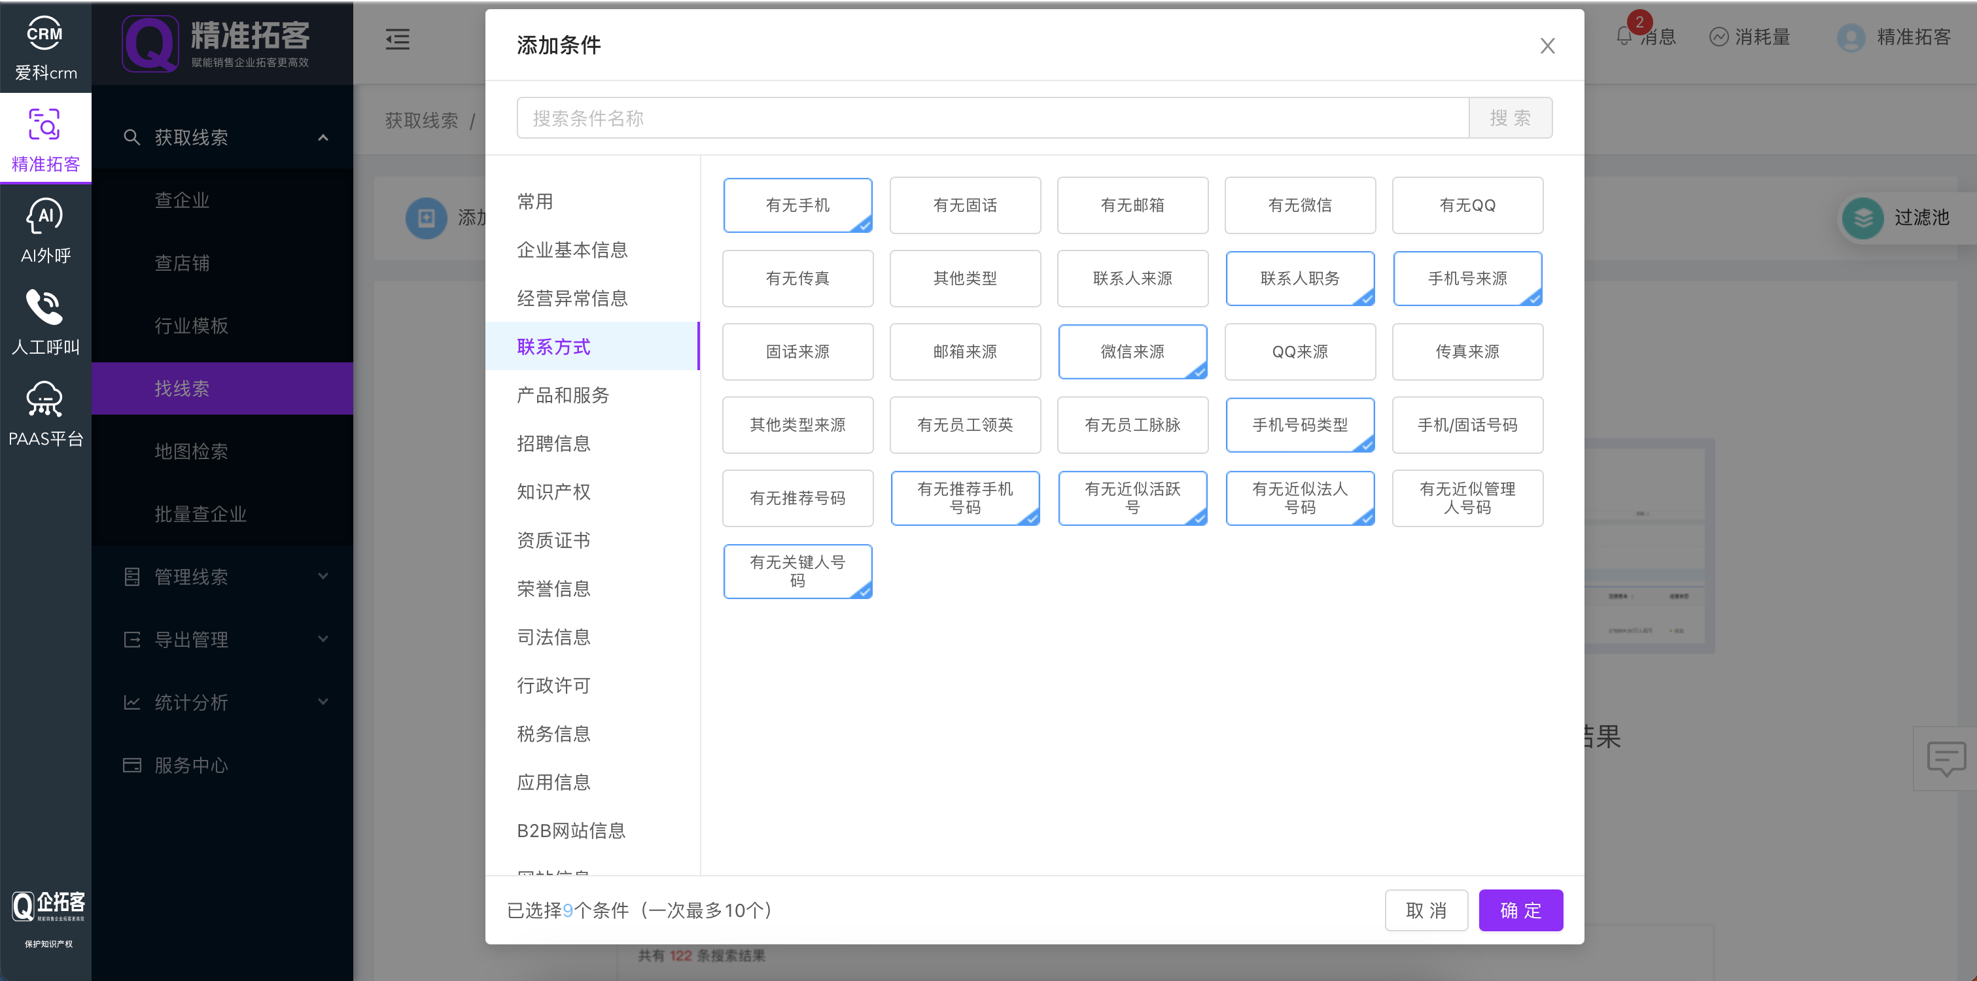The image size is (1977, 981).
Task: Click the 爱科crm icon
Action: click(45, 35)
